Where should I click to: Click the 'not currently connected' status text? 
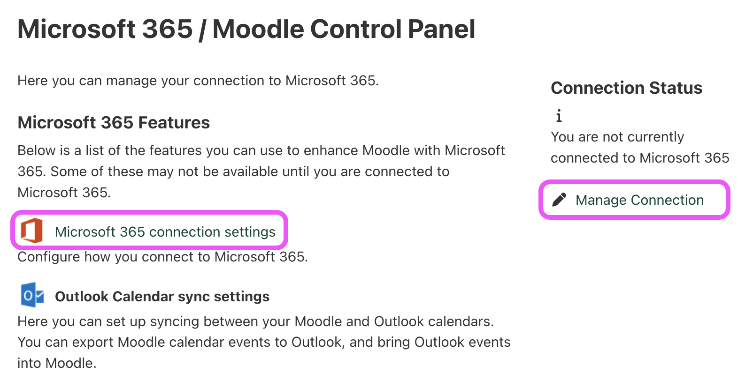point(639,147)
